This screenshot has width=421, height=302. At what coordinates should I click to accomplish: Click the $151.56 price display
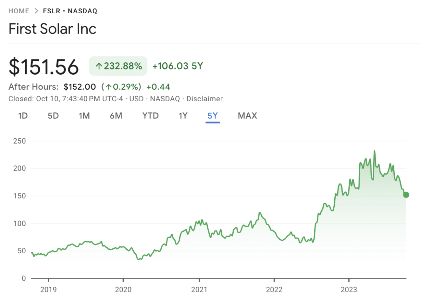[x=44, y=67]
